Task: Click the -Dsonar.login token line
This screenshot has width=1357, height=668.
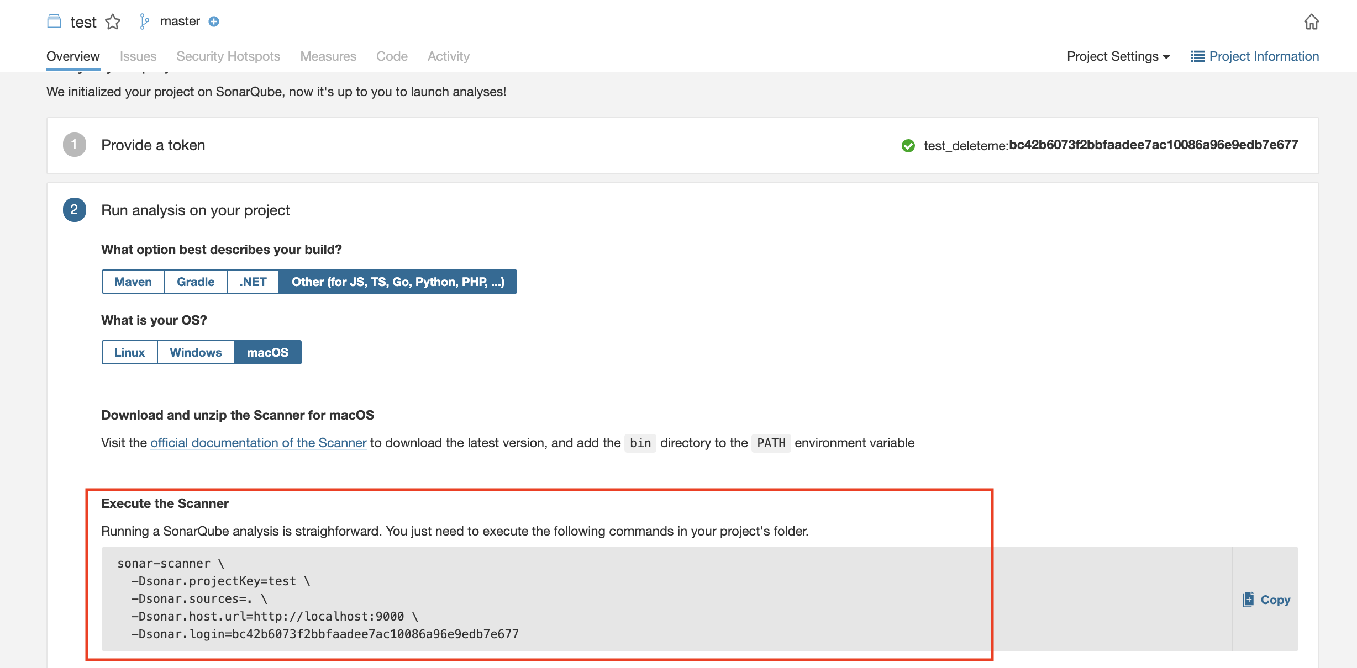Action: point(325,634)
